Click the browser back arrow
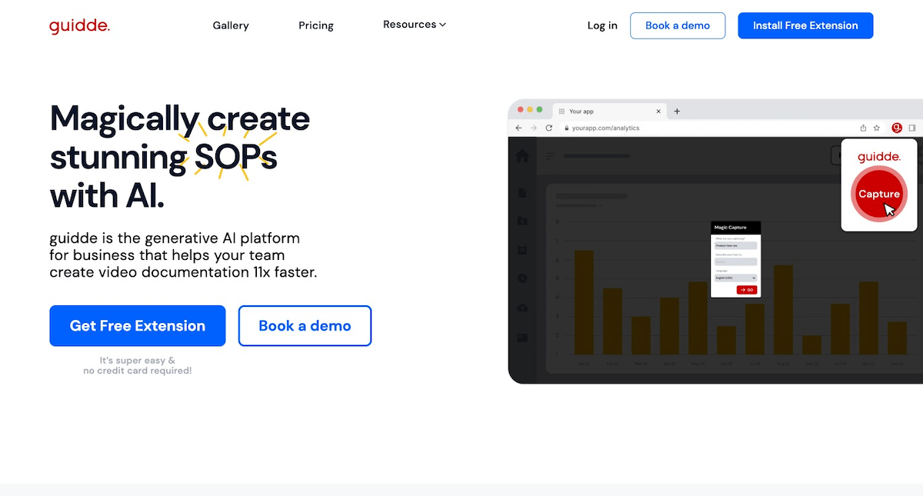 pyautogui.click(x=519, y=128)
